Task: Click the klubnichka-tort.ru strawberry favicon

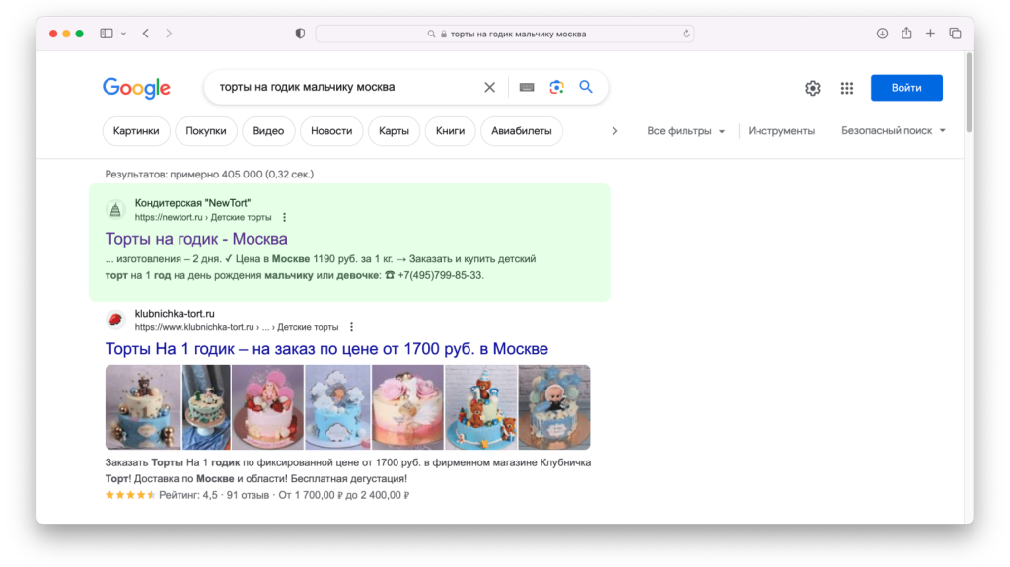Action: (115, 319)
